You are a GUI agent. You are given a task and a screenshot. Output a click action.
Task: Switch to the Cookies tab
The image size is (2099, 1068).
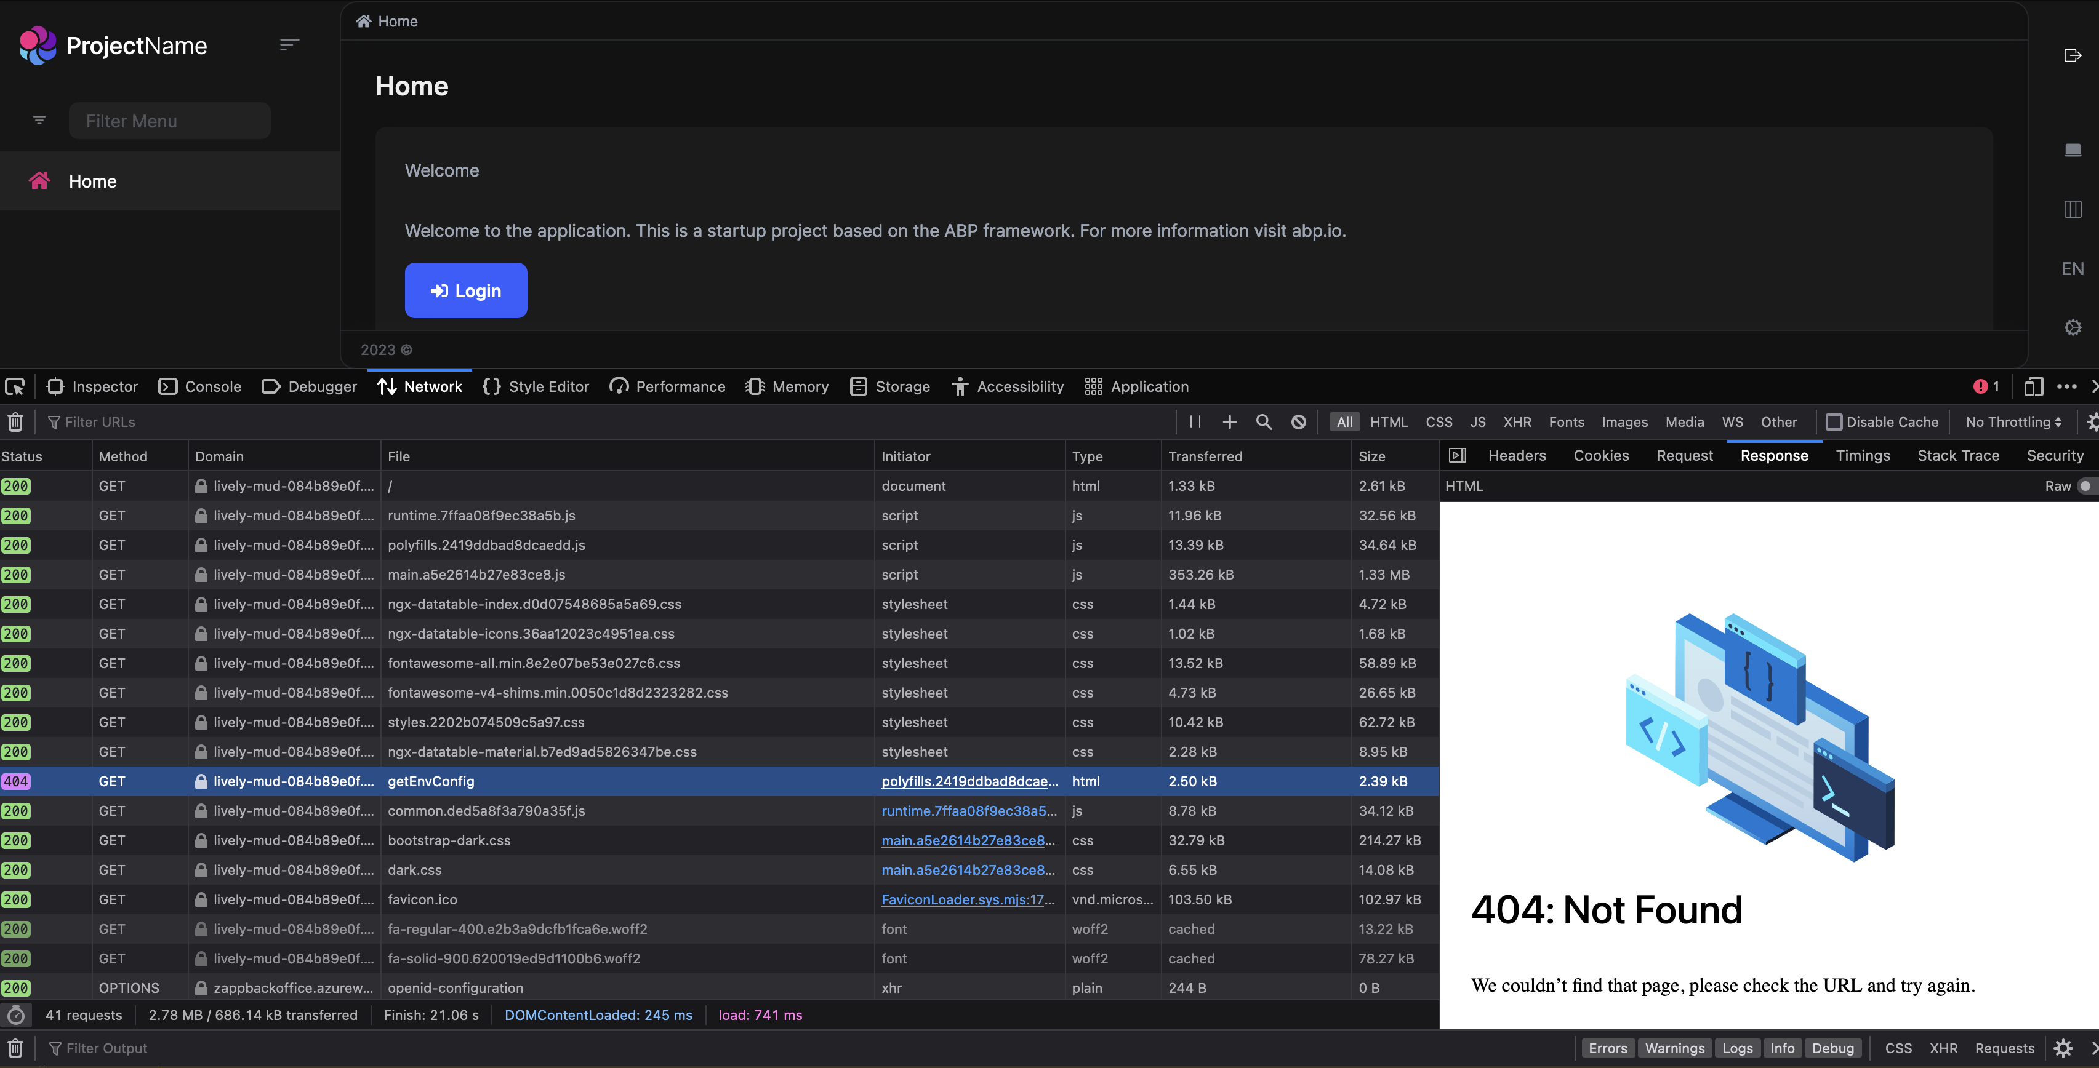[x=1601, y=455]
